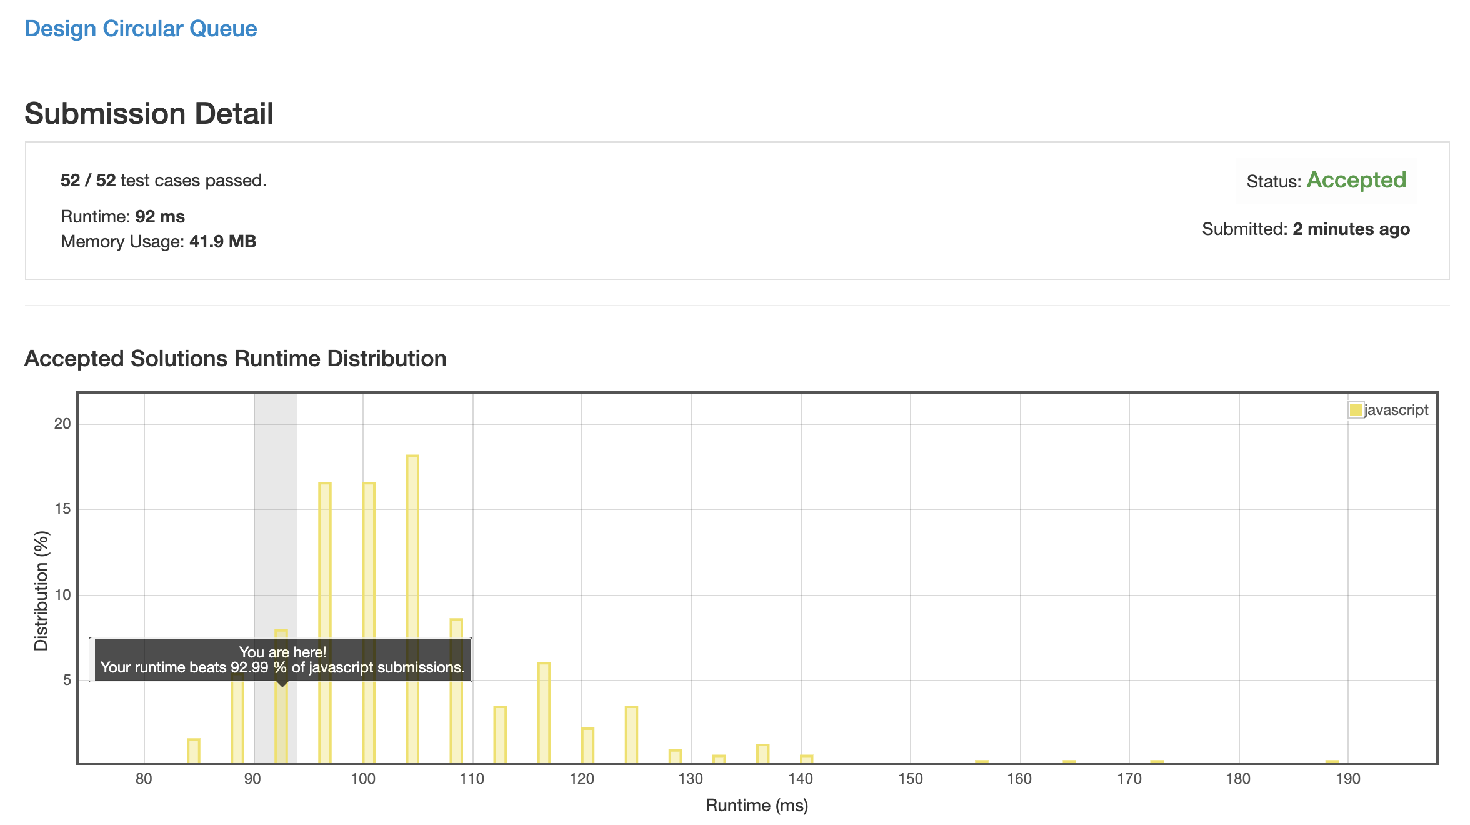Image resolution: width=1470 pixels, height=825 pixels.
Task: Click the 'Distribution (%)' axis label
Action: tap(41, 591)
